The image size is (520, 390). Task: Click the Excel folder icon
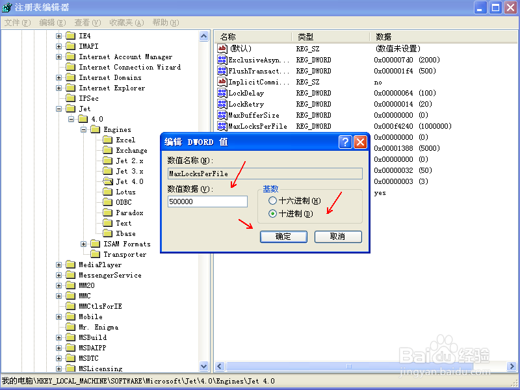point(107,140)
